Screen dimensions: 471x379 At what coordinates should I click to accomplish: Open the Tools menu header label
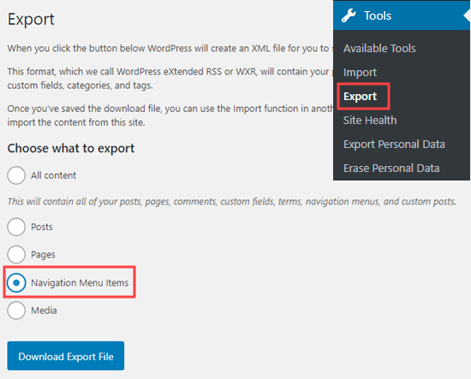pyautogui.click(x=378, y=15)
